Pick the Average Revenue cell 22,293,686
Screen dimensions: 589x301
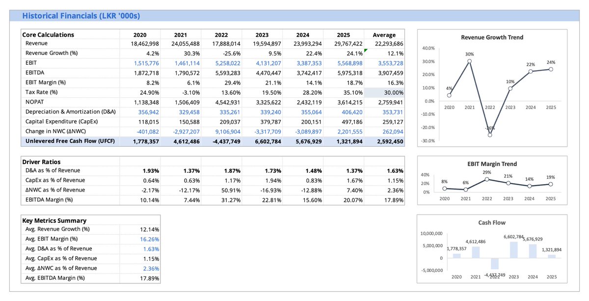[x=389, y=44]
